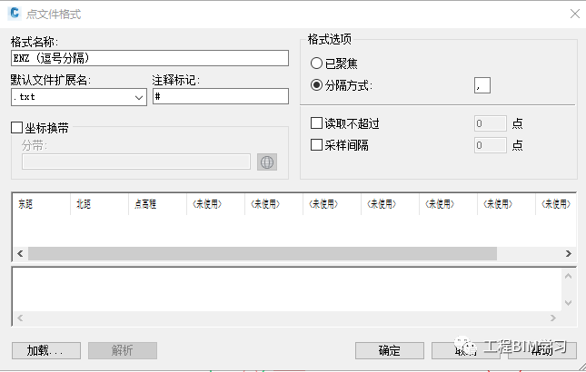Image resolution: width=586 pixels, height=372 pixels.
Task: Click the 点高程 column header
Action: click(157, 204)
